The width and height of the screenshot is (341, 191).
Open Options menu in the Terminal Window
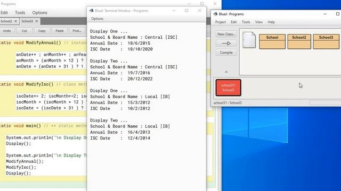tap(97, 19)
